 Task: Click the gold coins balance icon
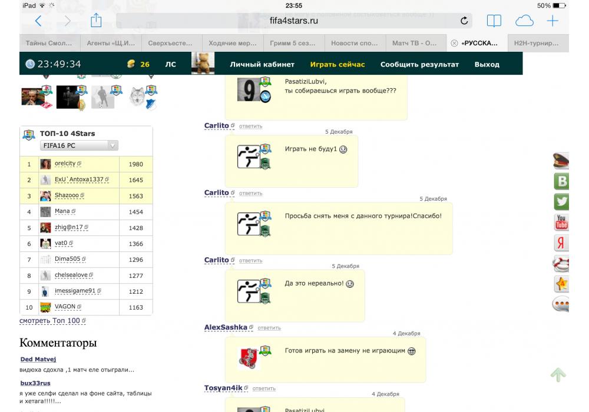[131, 64]
